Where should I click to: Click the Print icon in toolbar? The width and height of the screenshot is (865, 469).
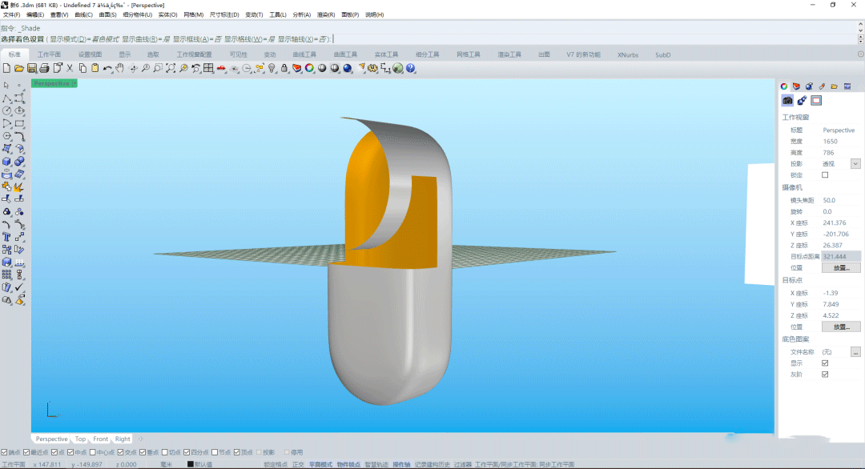tap(45, 68)
